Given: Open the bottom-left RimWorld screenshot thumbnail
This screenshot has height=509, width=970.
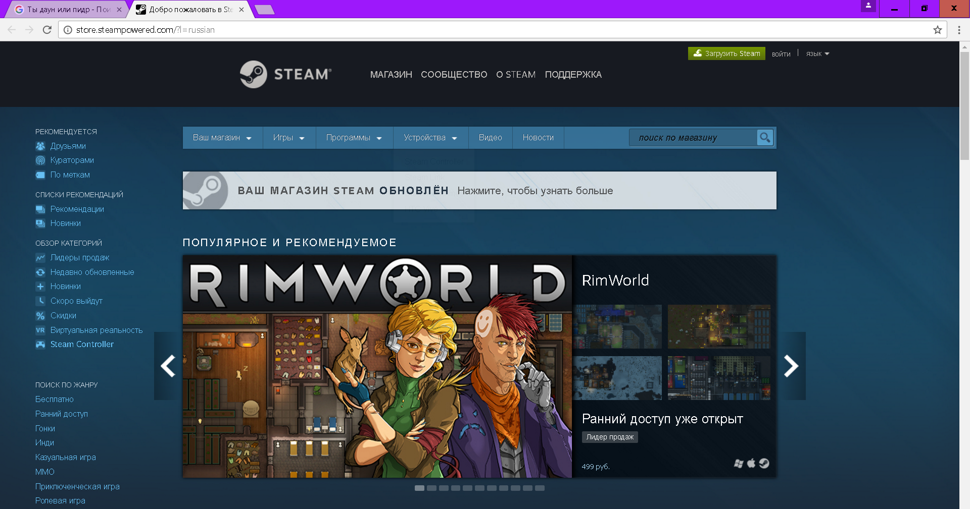Looking at the screenshot, I should point(617,378).
